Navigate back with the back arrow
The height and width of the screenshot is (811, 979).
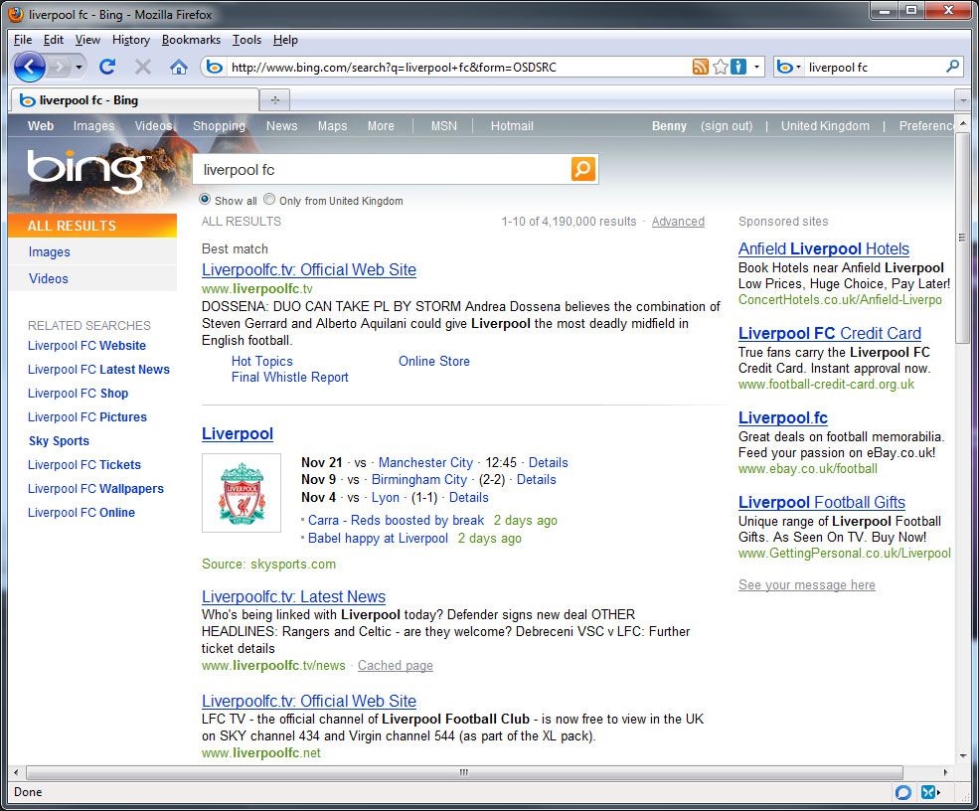point(30,67)
